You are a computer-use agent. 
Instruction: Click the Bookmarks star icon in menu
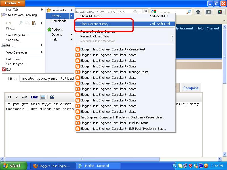coord(49,10)
